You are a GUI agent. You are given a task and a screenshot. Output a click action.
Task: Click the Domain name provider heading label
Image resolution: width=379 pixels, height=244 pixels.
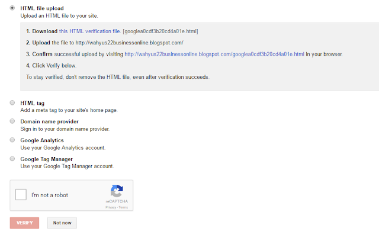pyautogui.click(x=49, y=121)
